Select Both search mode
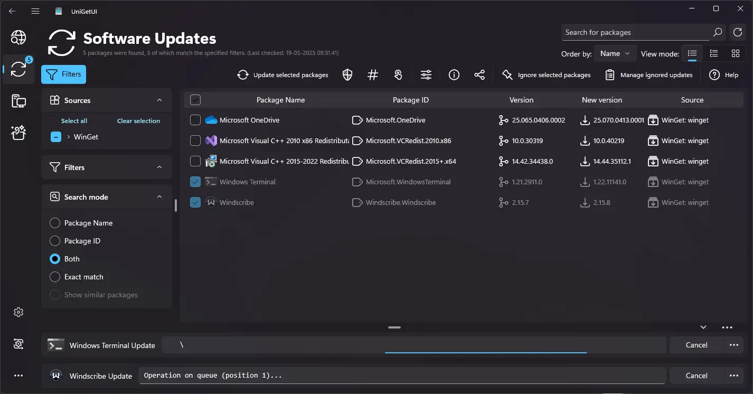The height and width of the screenshot is (394, 753). click(55, 259)
